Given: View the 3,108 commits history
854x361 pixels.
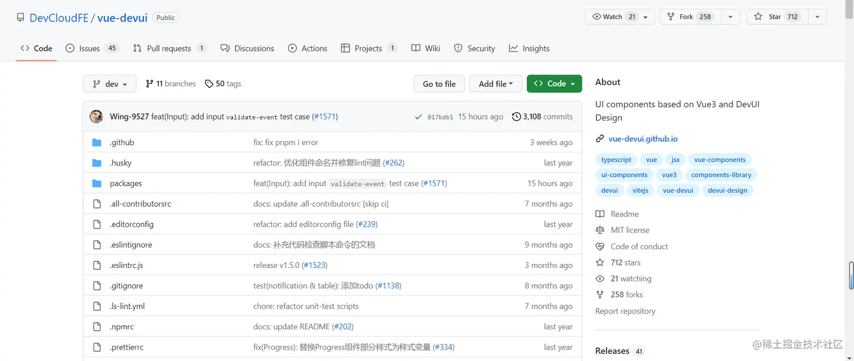Looking at the screenshot, I should click(x=542, y=117).
